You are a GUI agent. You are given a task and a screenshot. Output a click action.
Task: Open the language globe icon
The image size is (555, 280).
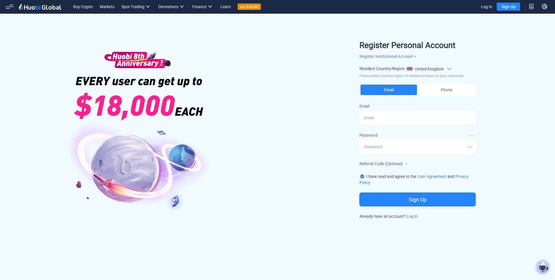(545, 7)
